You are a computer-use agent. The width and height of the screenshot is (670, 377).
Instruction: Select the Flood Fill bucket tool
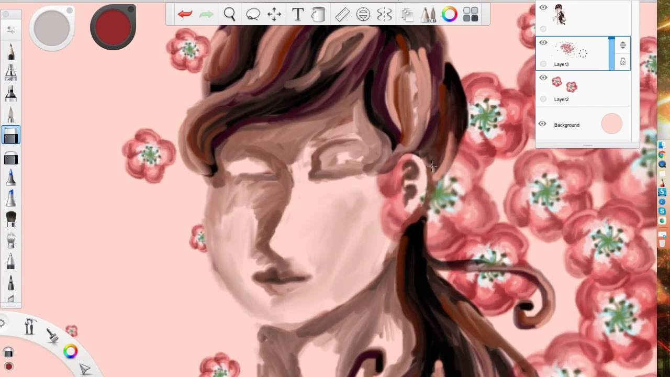tap(318, 15)
